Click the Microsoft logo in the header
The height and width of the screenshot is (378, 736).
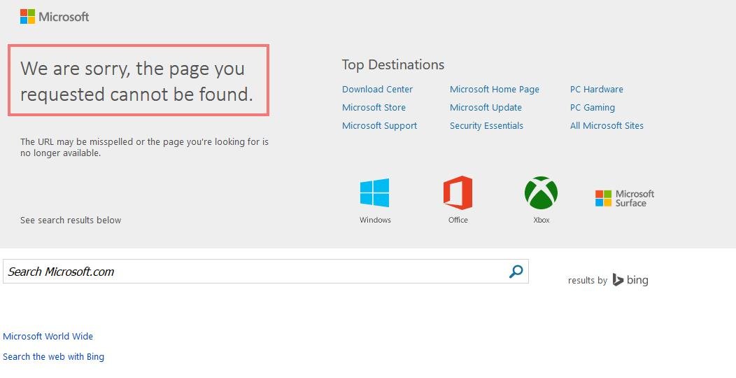55,16
